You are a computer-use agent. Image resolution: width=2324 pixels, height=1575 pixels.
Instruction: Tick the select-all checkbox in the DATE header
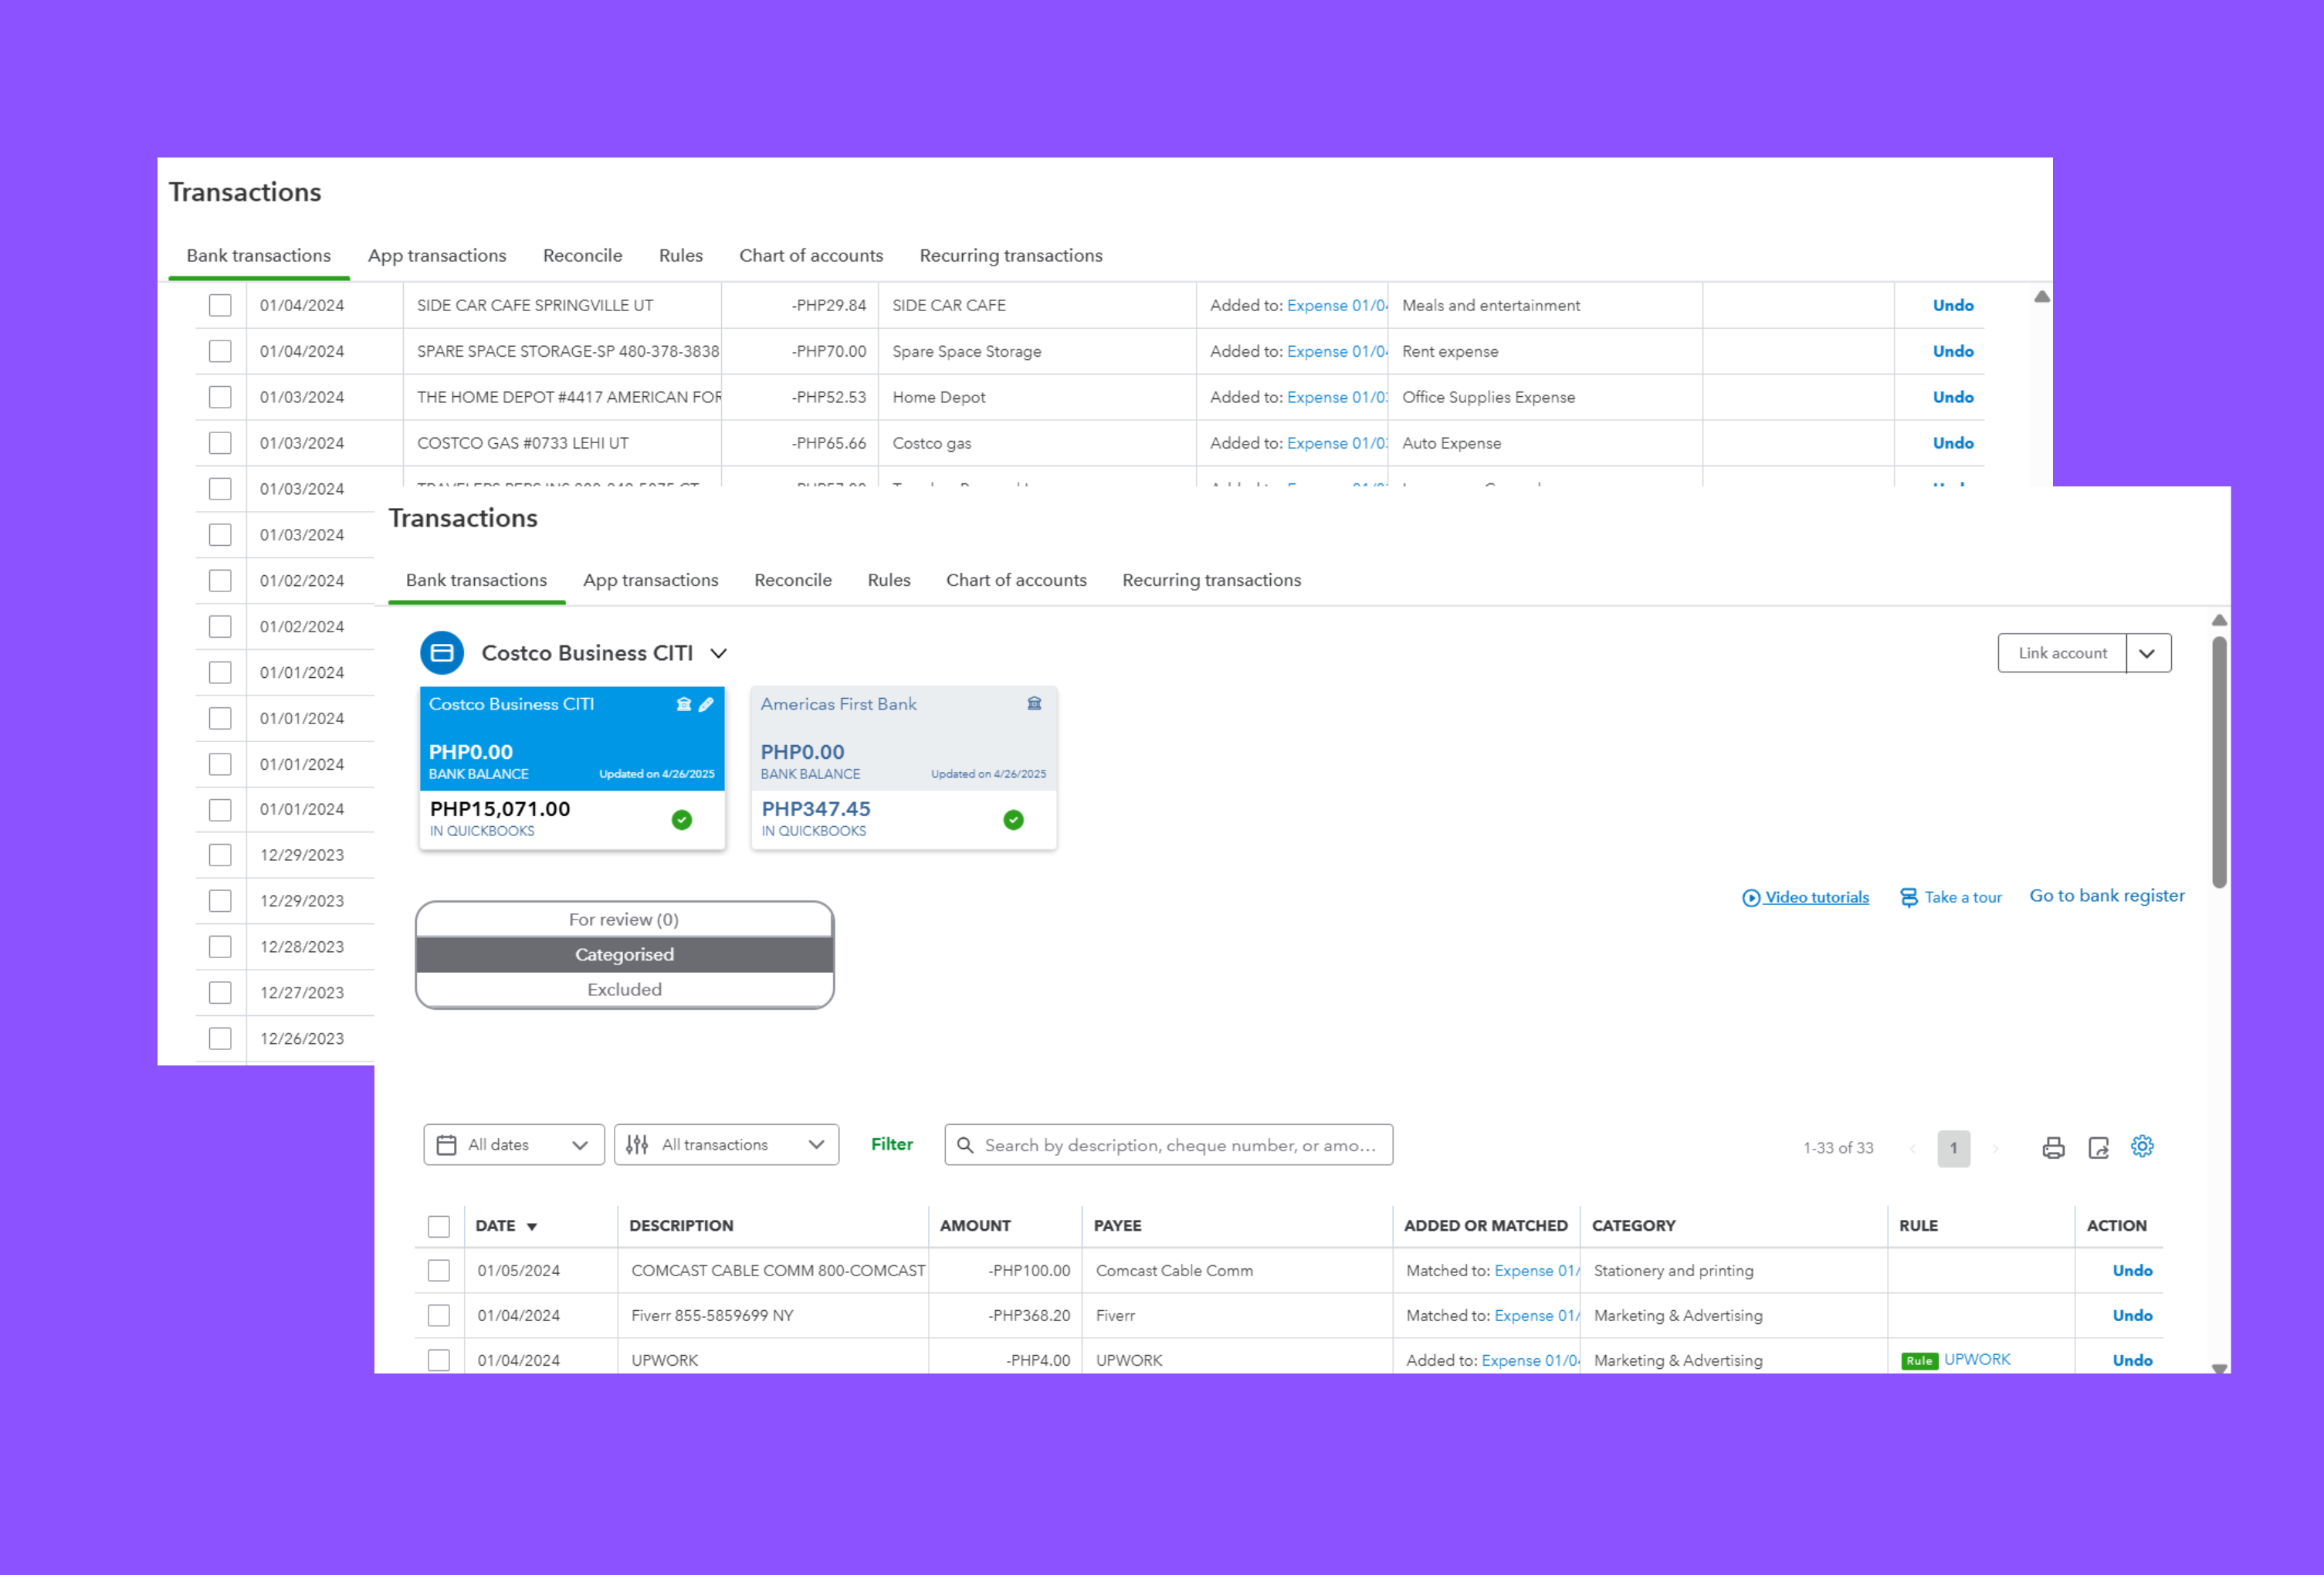(x=439, y=1226)
